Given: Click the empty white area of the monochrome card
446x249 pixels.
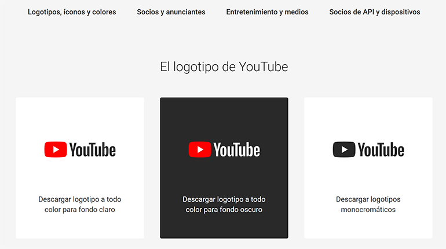Looking at the screenshot, I should pyautogui.click(x=368, y=116).
